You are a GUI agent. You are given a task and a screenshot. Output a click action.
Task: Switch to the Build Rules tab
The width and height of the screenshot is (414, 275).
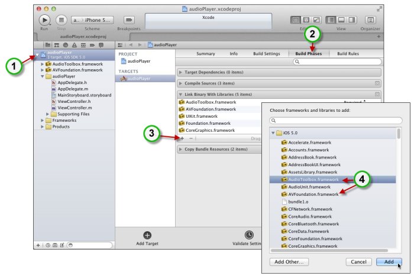coord(348,54)
